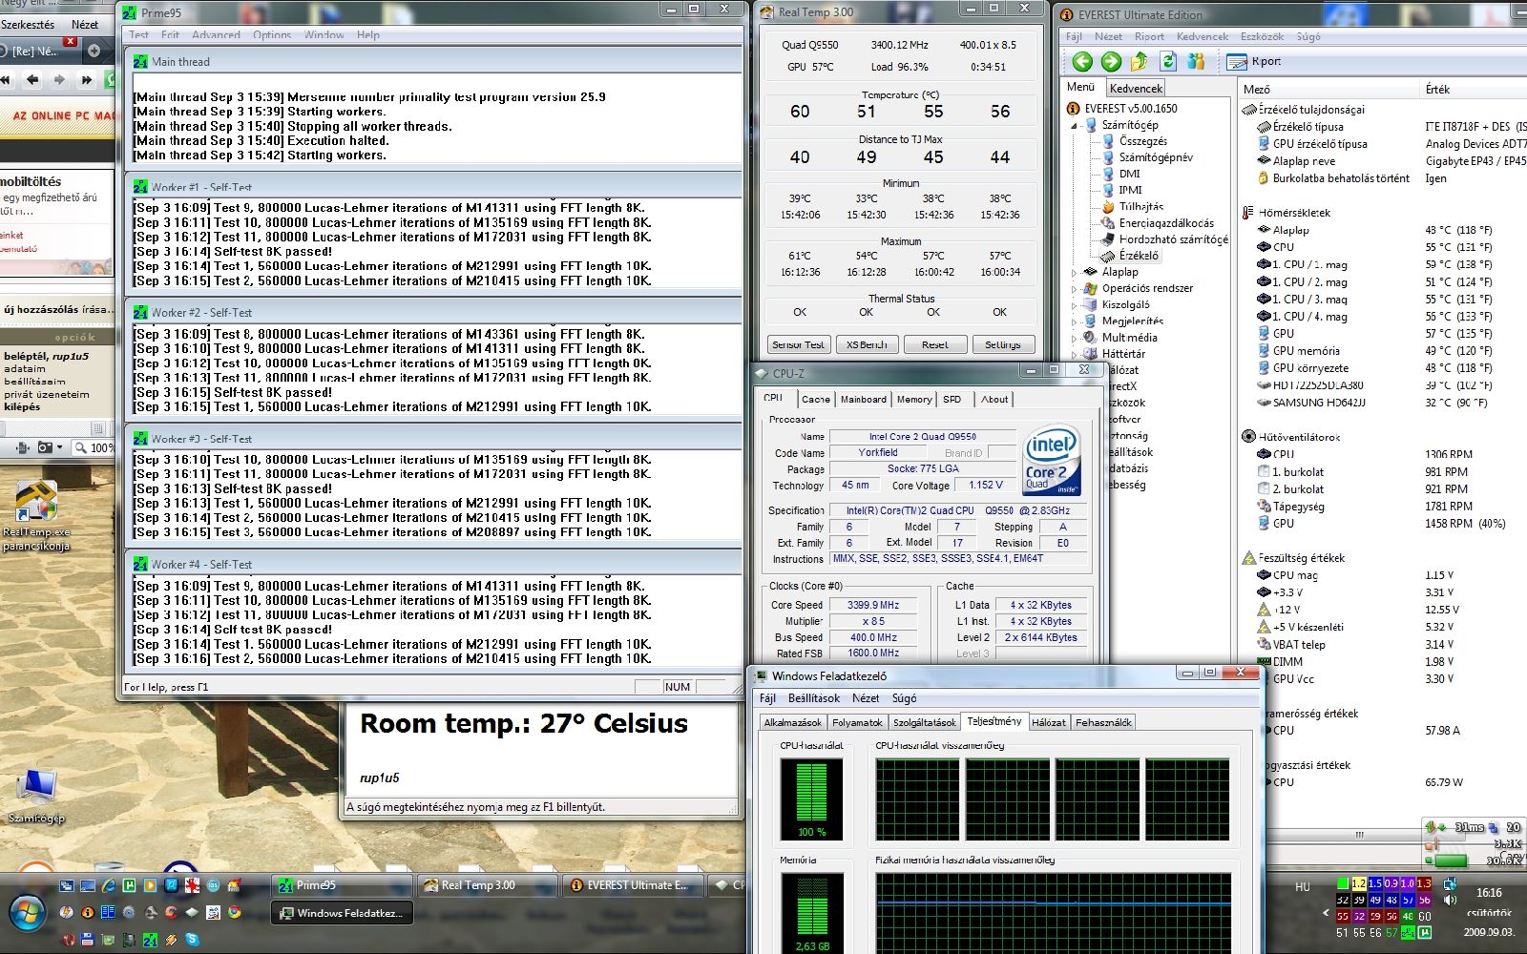Image resolution: width=1527 pixels, height=954 pixels.
Task: Click the speaker volume icon in system tray
Action: (1451, 899)
